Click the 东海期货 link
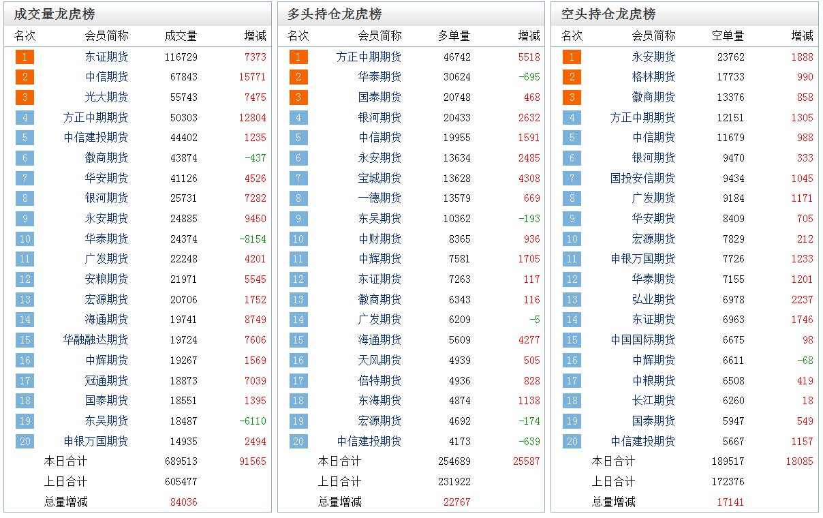 [x=380, y=401]
